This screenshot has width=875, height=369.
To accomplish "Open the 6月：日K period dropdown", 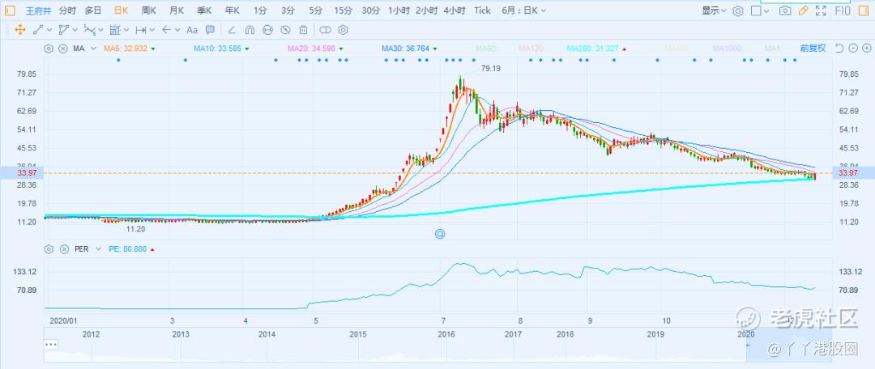I will tap(523, 11).
